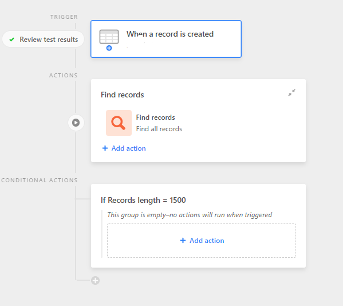Add a conditional group with the gray plus circle
The height and width of the screenshot is (306, 343).
pyautogui.click(x=96, y=280)
